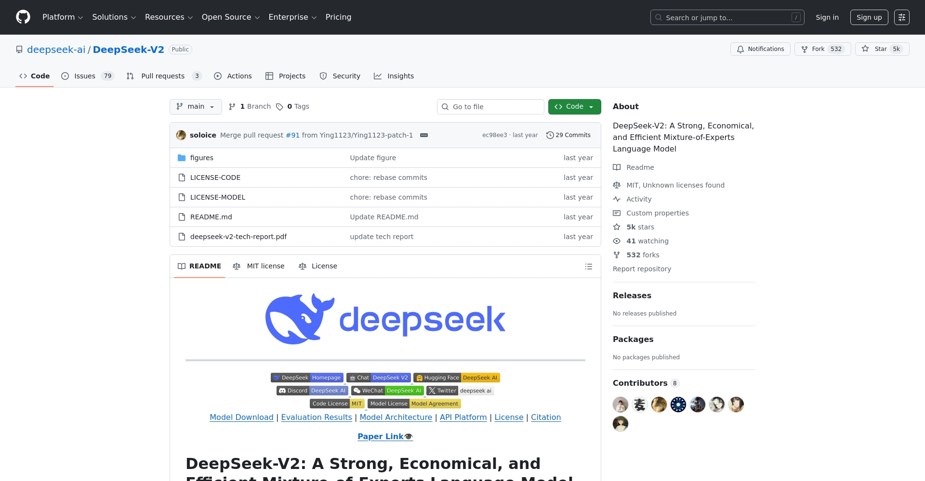Open the README outline list icon
925x481 pixels.
pos(588,266)
